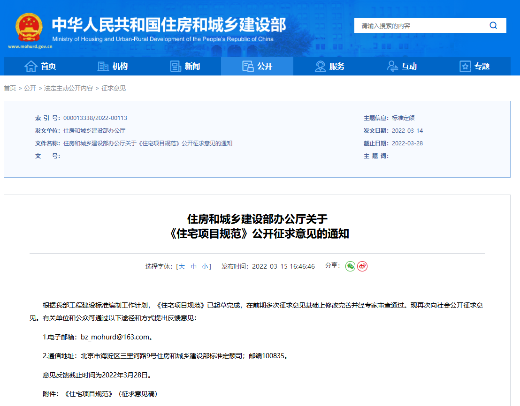The image size is (520, 406).
Task: Click the building icon beside 机构
Action: pyautogui.click(x=103, y=67)
